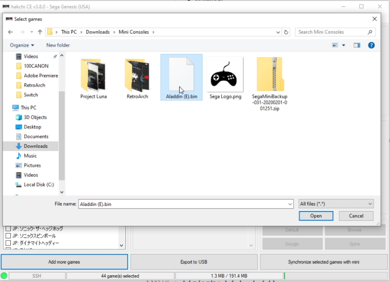This screenshot has height=282, width=390.
Task: Click the search magnifier icon
Action: [370, 32]
